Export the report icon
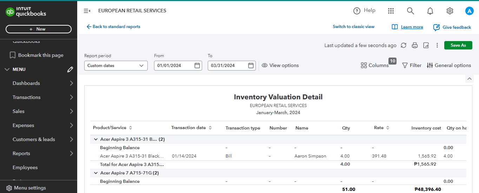Viewport: 479px width, 193px height. 426,45
